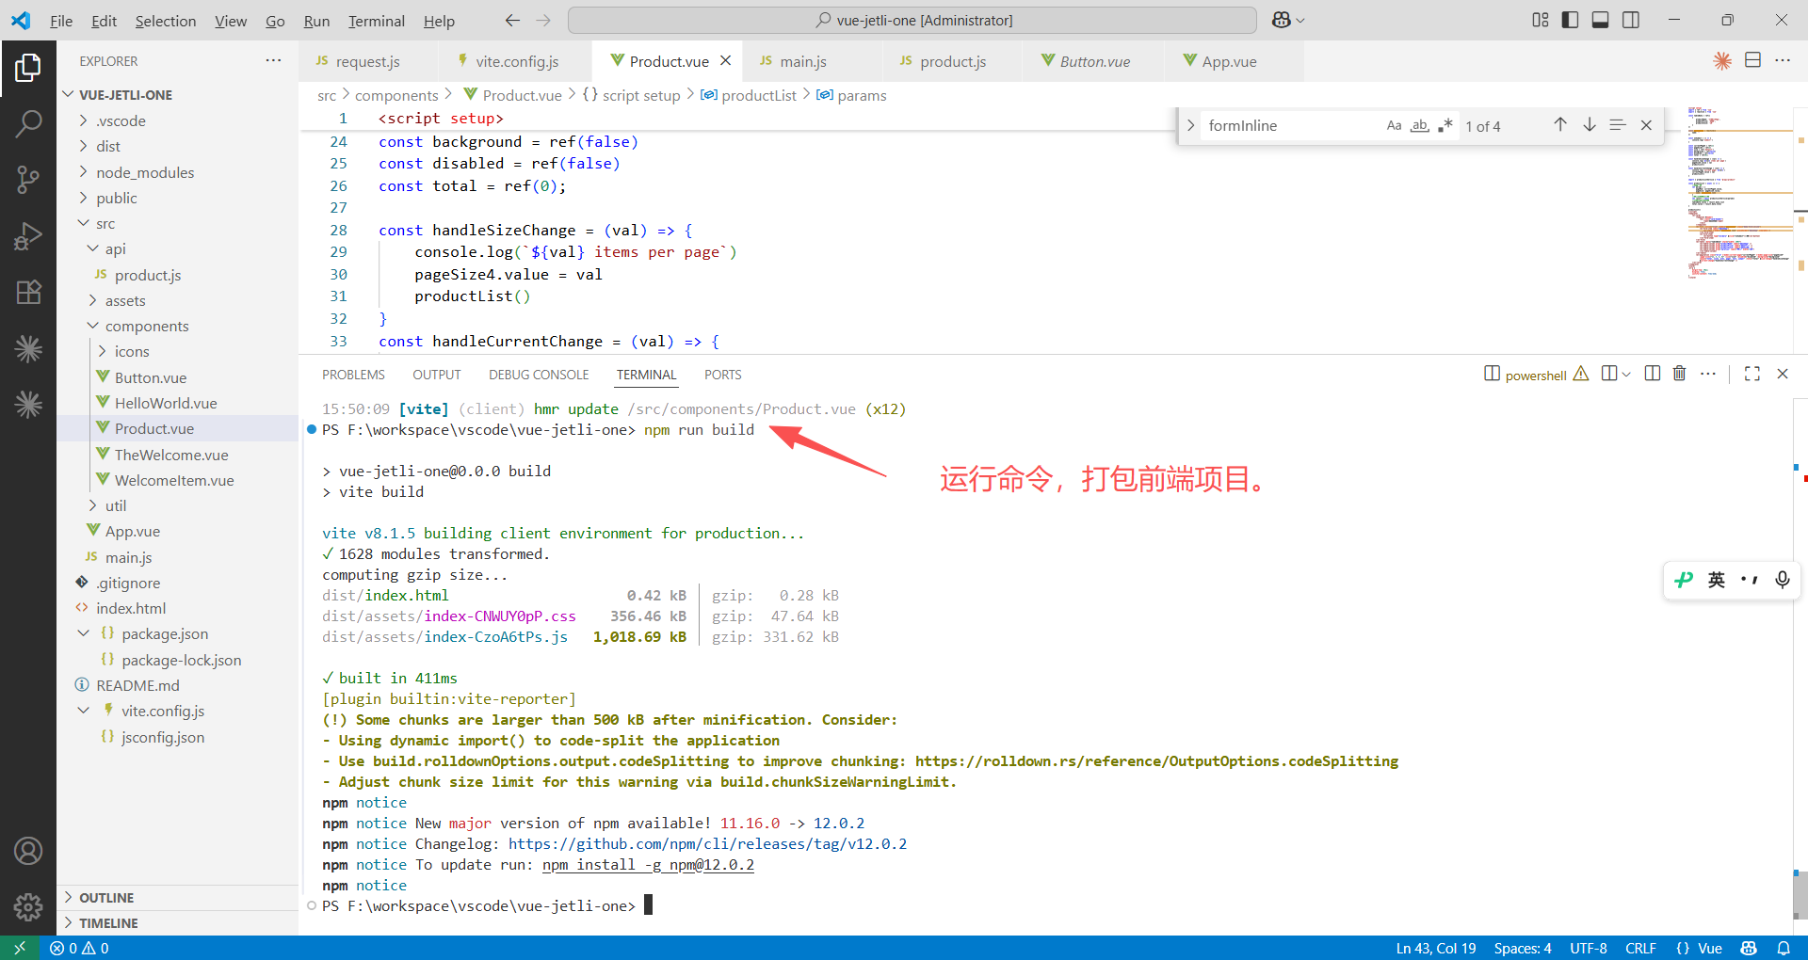
Task: Open the editor More Actions ellipsis
Action: click(1783, 60)
